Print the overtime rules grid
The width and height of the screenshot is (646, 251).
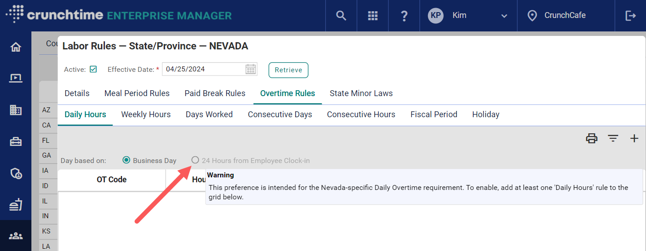(x=592, y=138)
